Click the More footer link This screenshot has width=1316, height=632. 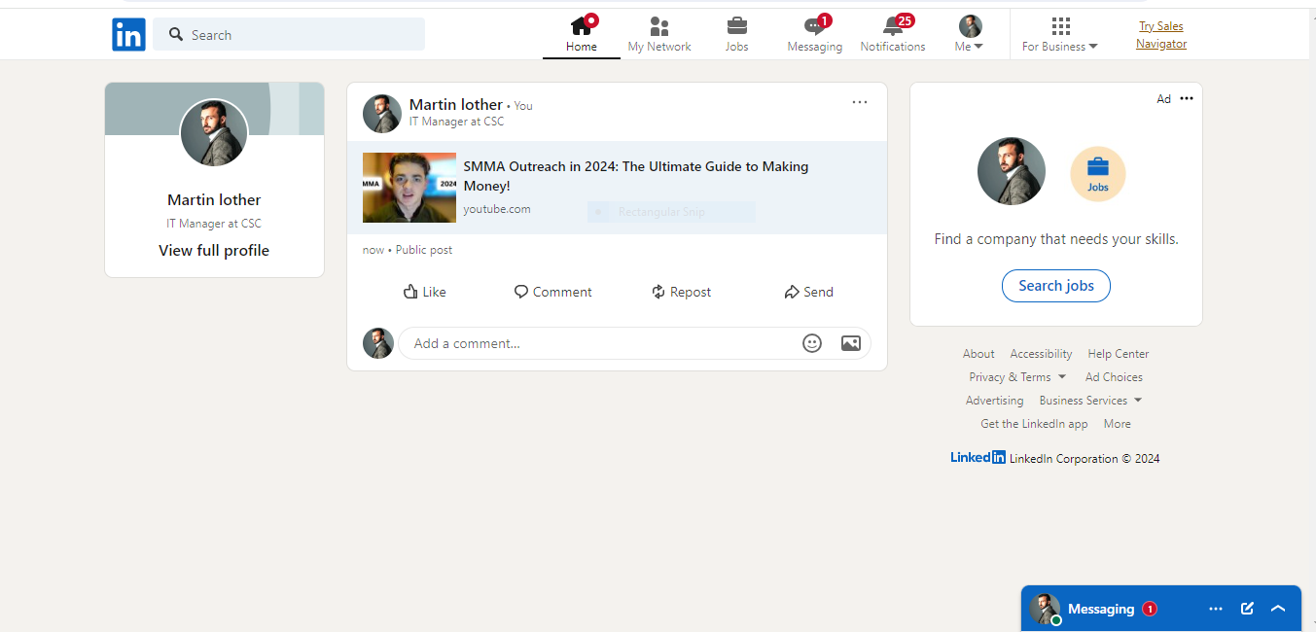pos(1118,424)
